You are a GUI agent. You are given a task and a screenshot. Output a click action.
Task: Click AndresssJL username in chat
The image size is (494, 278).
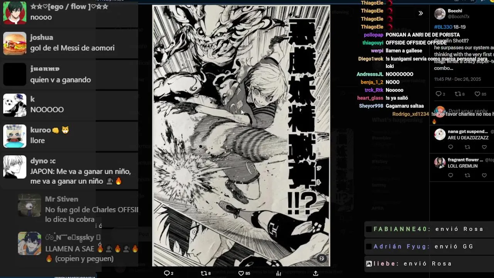[x=370, y=74]
